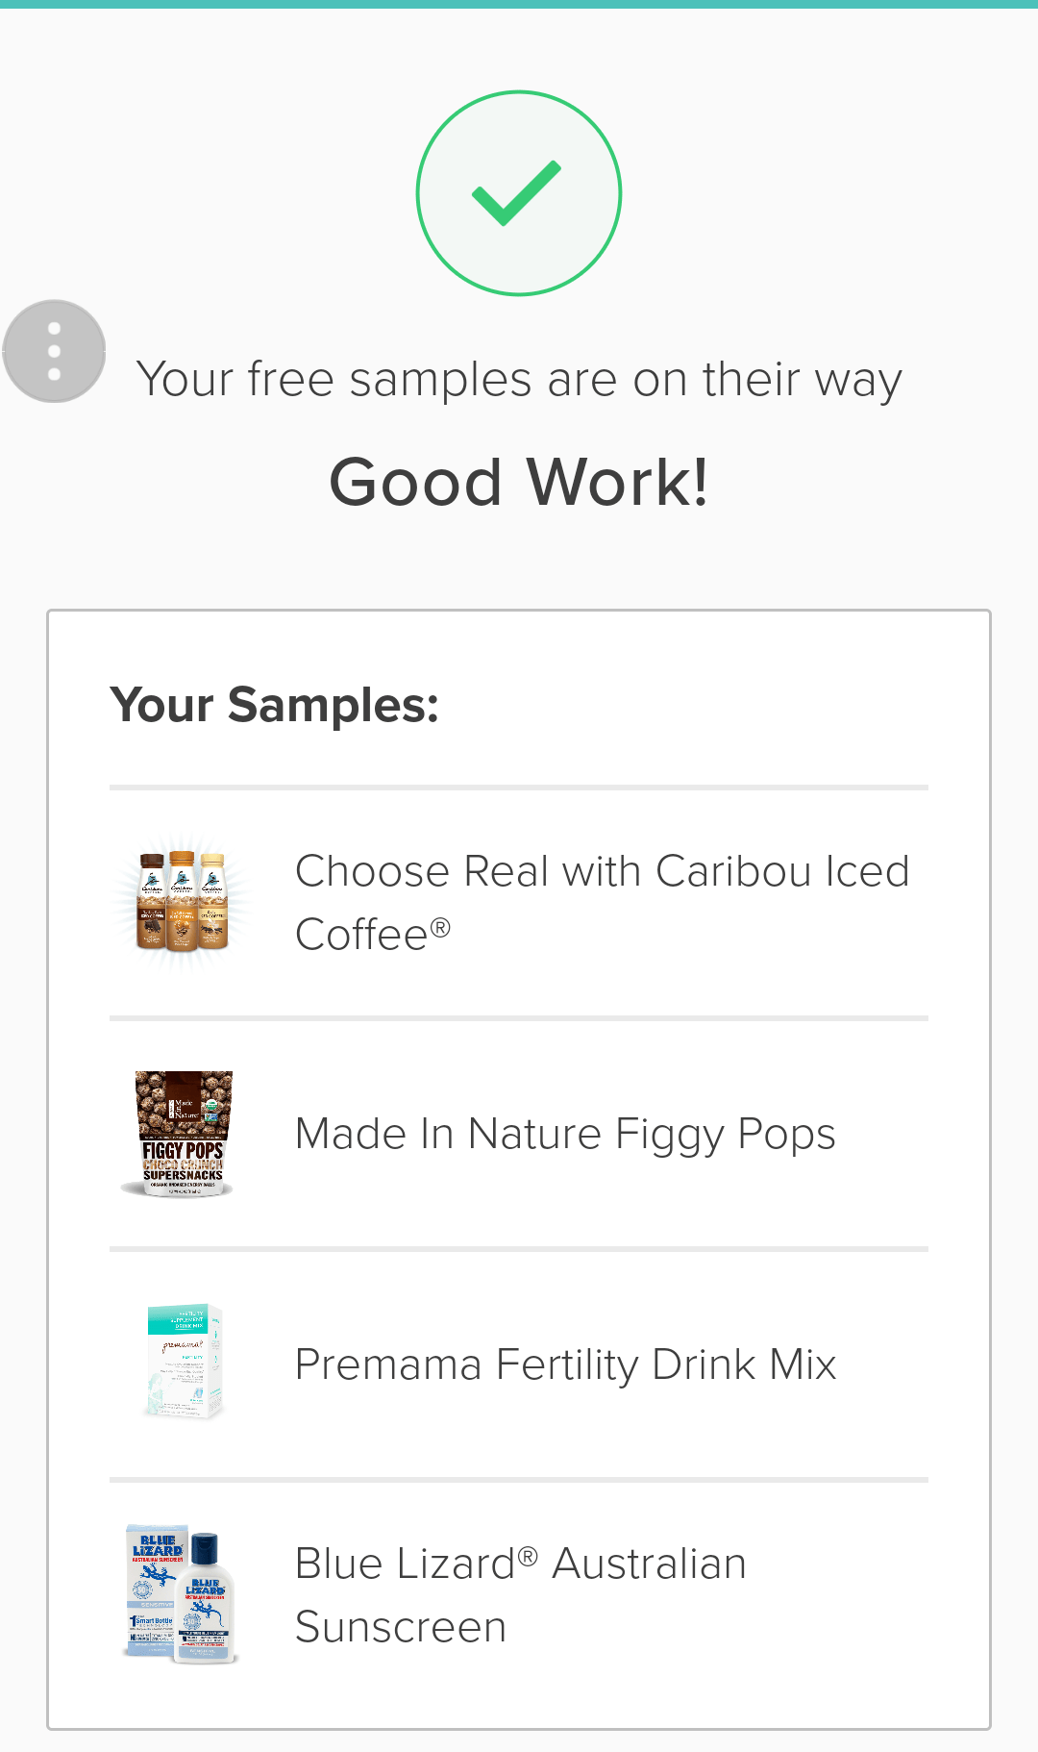Open the three-dot floating menu button
The image size is (1038, 1752).
[x=54, y=351]
